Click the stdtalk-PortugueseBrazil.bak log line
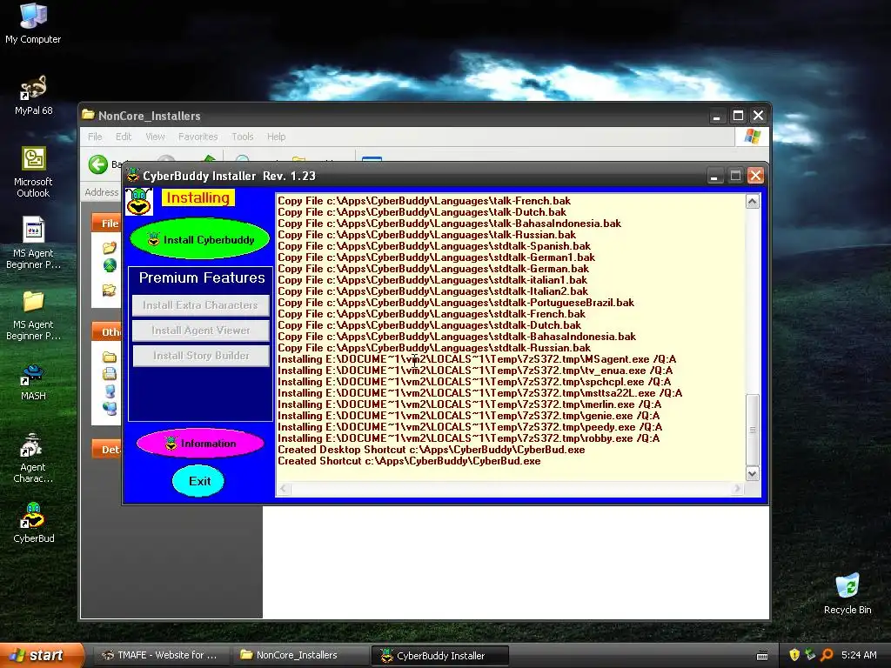The image size is (891, 668). pos(456,302)
